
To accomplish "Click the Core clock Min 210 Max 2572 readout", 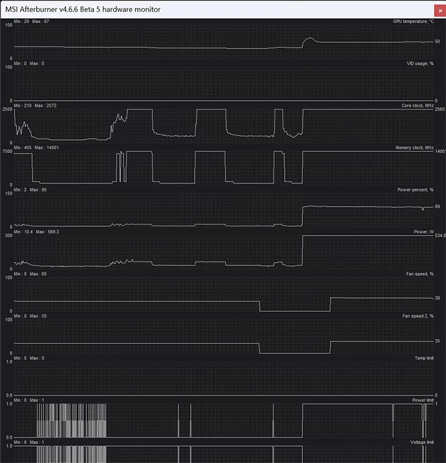I will (35, 105).
